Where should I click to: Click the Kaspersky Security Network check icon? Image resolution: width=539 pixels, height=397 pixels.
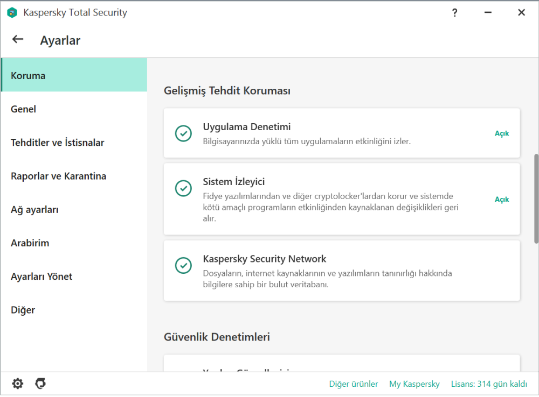click(184, 265)
